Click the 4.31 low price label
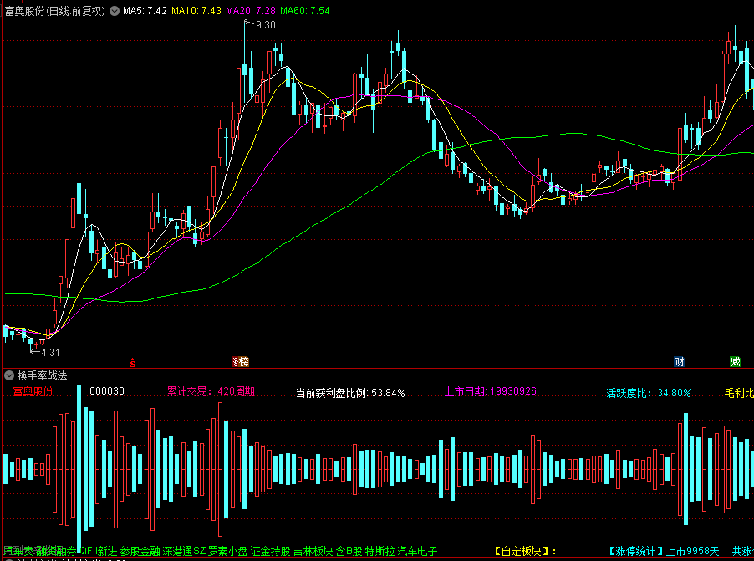 coord(50,353)
